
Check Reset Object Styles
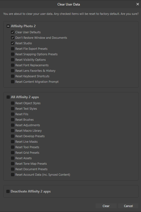coord(13,103)
